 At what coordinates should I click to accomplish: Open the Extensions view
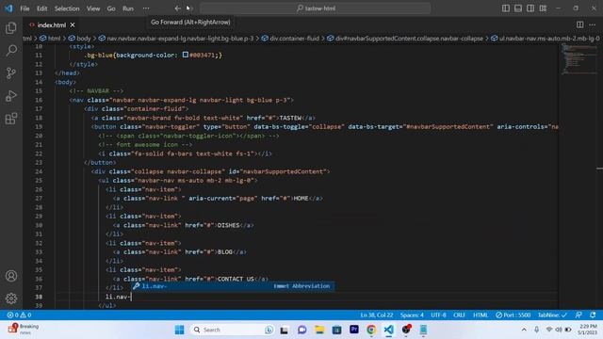coord(11,119)
